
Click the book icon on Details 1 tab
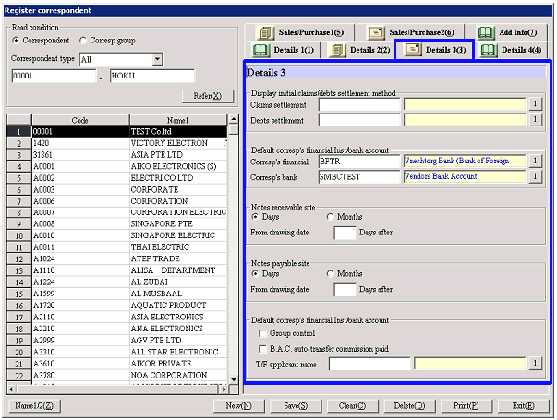click(x=261, y=50)
